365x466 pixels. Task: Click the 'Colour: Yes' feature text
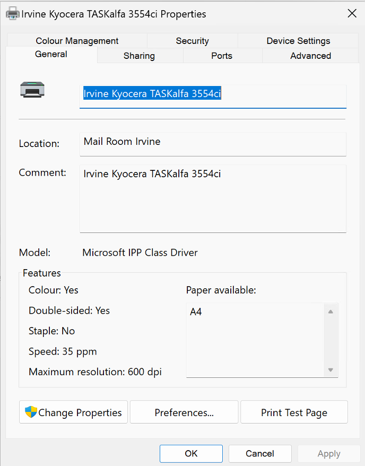[54, 290]
